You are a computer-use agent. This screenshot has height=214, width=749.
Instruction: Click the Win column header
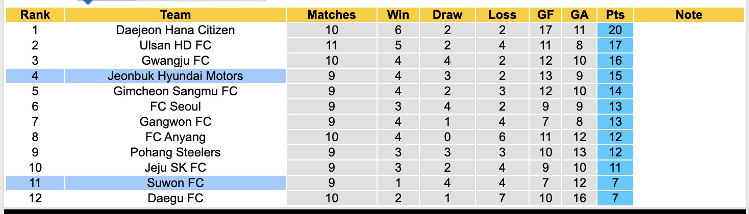click(397, 15)
